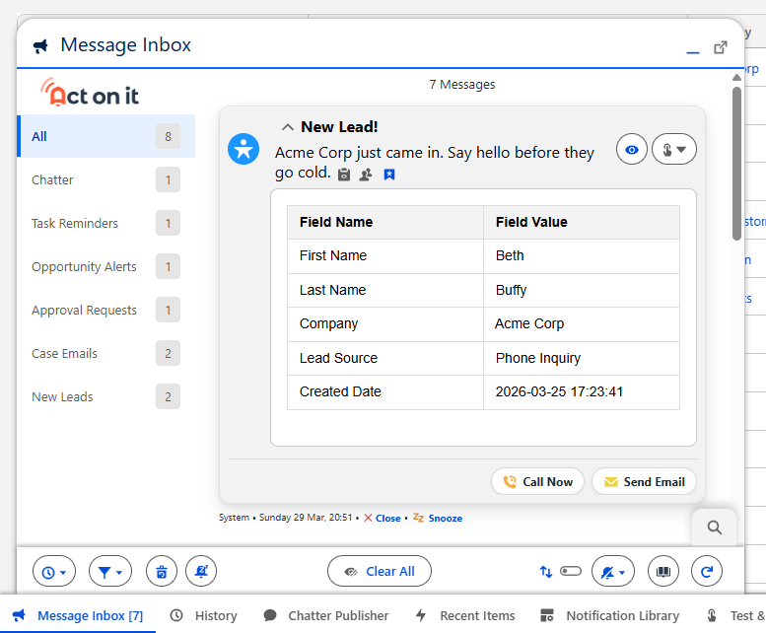
Task: Minimize the Message Inbox panel
Action: 693,52
